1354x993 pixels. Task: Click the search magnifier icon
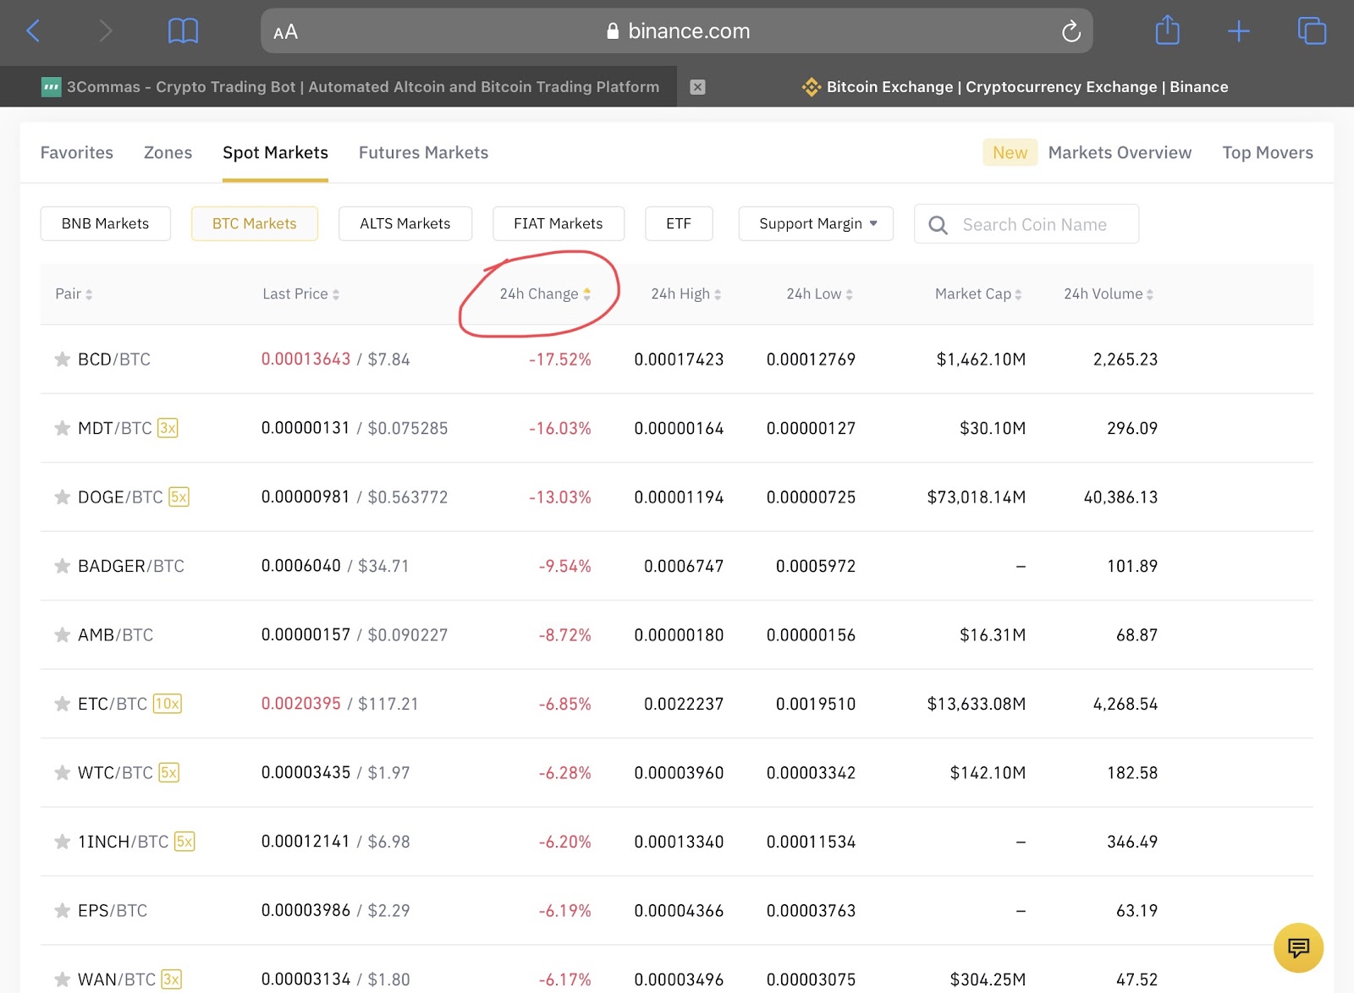[938, 225]
